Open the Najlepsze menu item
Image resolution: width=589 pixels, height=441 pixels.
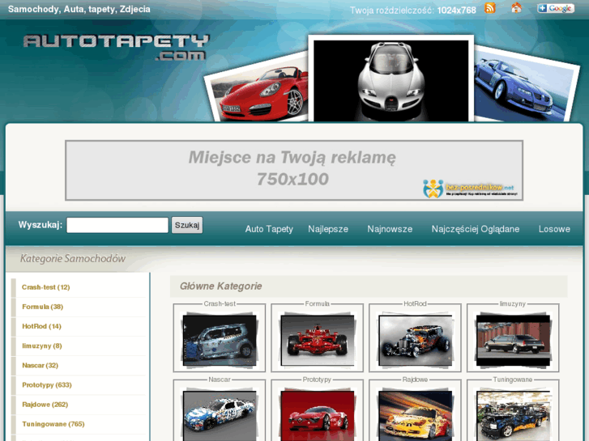(328, 229)
